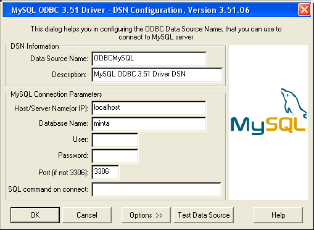The width and height of the screenshot is (314, 230).
Task: Focus the Host/Server Name field
Action: click(149, 108)
